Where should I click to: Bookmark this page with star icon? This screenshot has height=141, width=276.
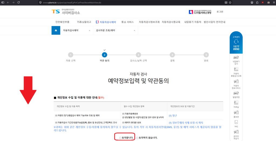230,3
